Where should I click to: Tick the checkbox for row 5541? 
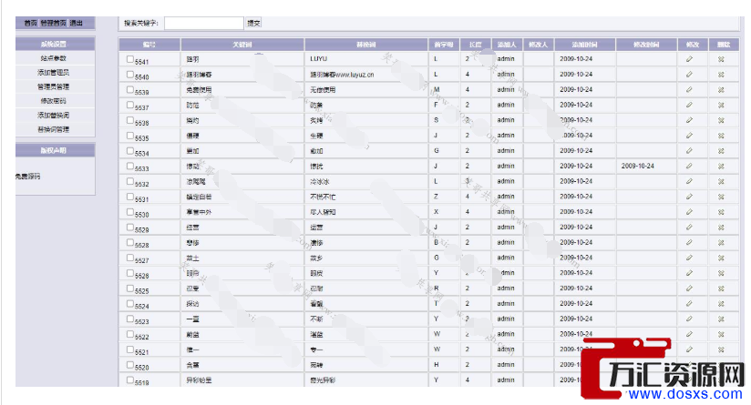[x=129, y=59]
